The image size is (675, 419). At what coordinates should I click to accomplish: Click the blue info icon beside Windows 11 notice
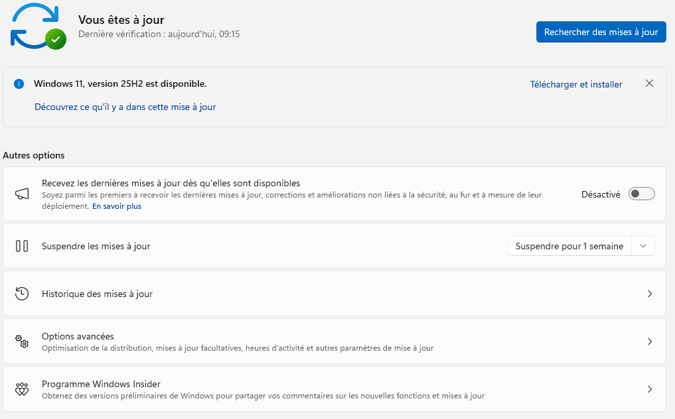pyautogui.click(x=19, y=84)
